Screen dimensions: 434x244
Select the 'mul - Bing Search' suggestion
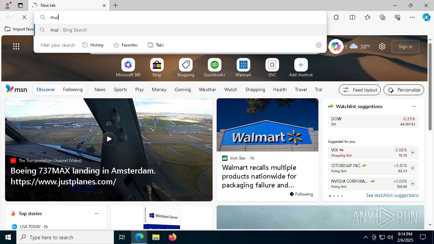coord(180,30)
